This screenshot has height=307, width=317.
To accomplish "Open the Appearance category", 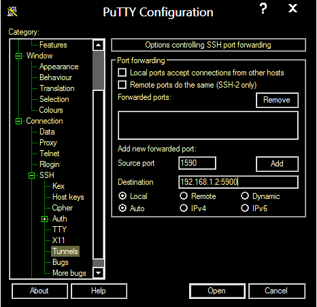I will pos(59,67).
